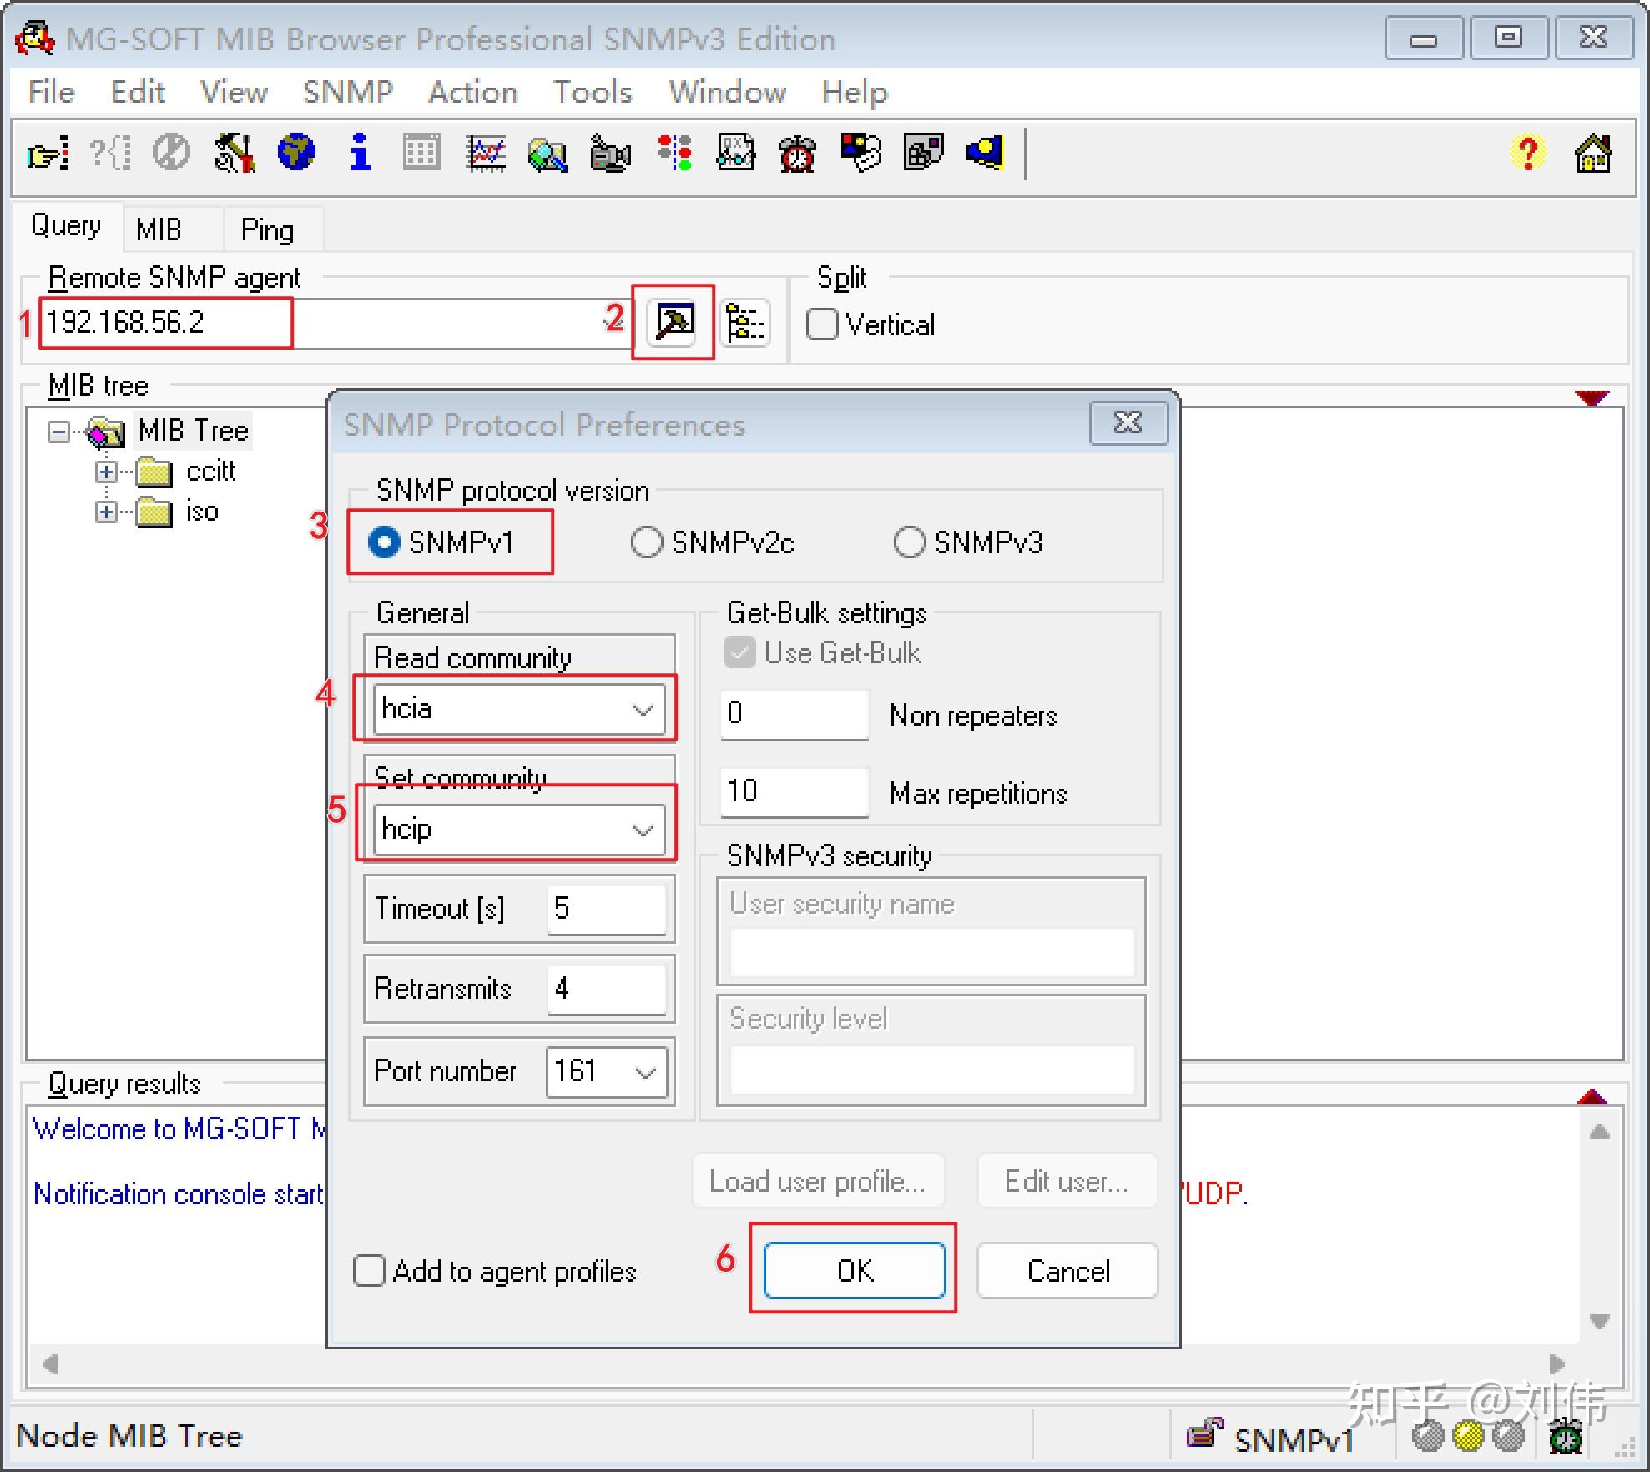Viewport: 1650px width, 1472px height.
Task: Click the video camera toolbar icon
Action: pos(610,154)
